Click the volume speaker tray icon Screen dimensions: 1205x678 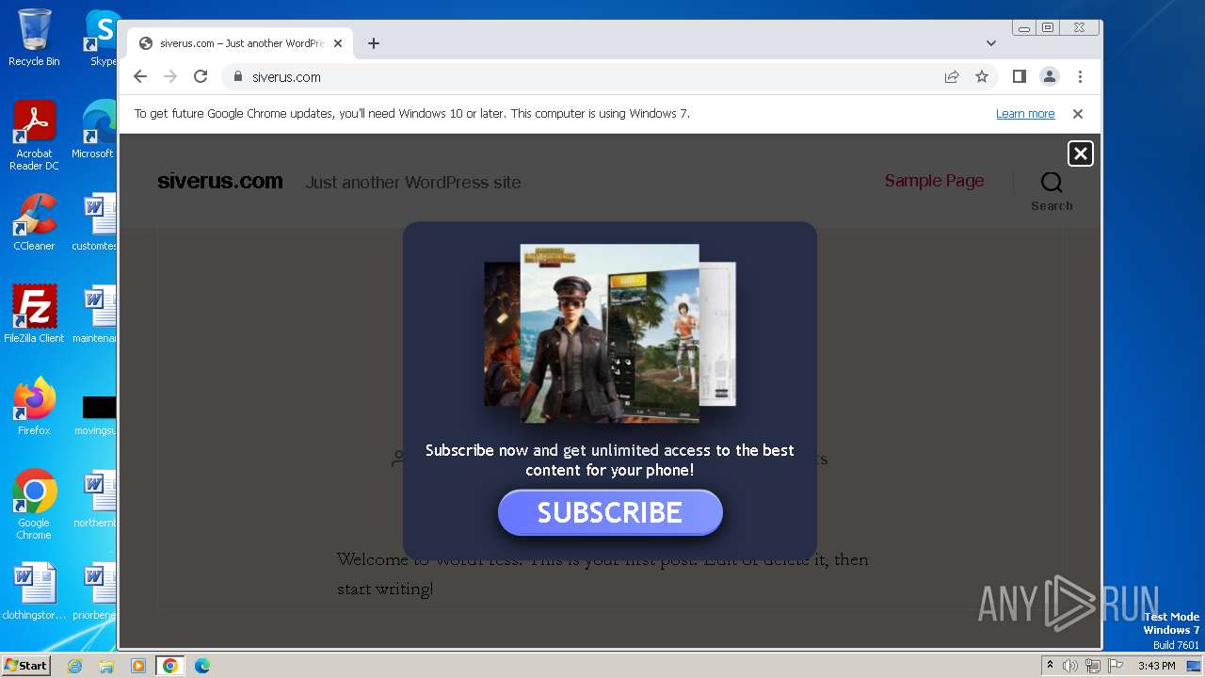tap(1070, 666)
